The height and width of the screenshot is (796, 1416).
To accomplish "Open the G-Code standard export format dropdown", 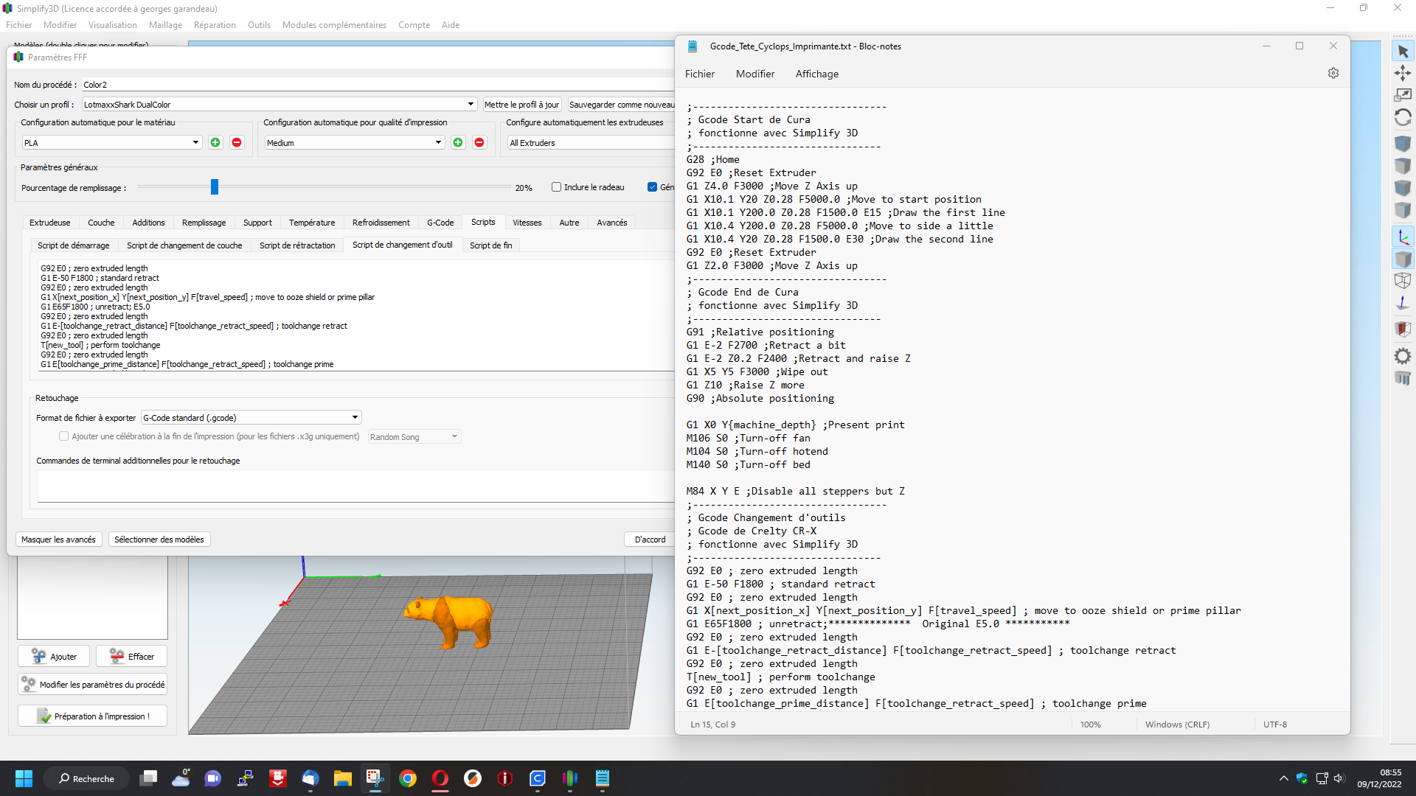I will coord(251,417).
